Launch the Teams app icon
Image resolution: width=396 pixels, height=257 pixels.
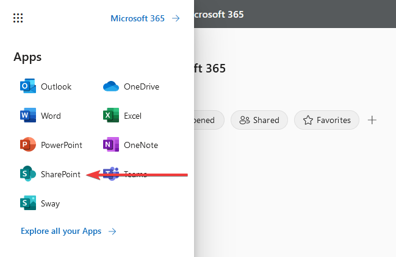click(111, 174)
